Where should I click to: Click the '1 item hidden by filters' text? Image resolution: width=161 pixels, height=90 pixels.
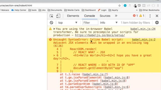pyautogui.click(x=135, y=23)
